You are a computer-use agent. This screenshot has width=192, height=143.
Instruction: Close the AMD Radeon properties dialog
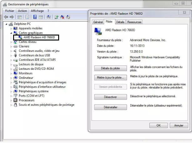click(184, 12)
